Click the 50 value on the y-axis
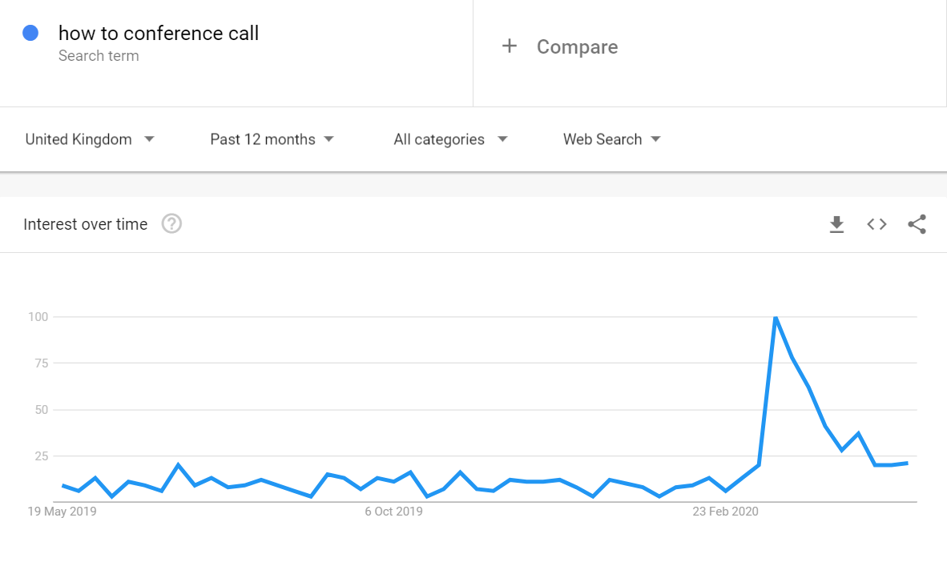The width and height of the screenshot is (947, 586). click(42, 410)
